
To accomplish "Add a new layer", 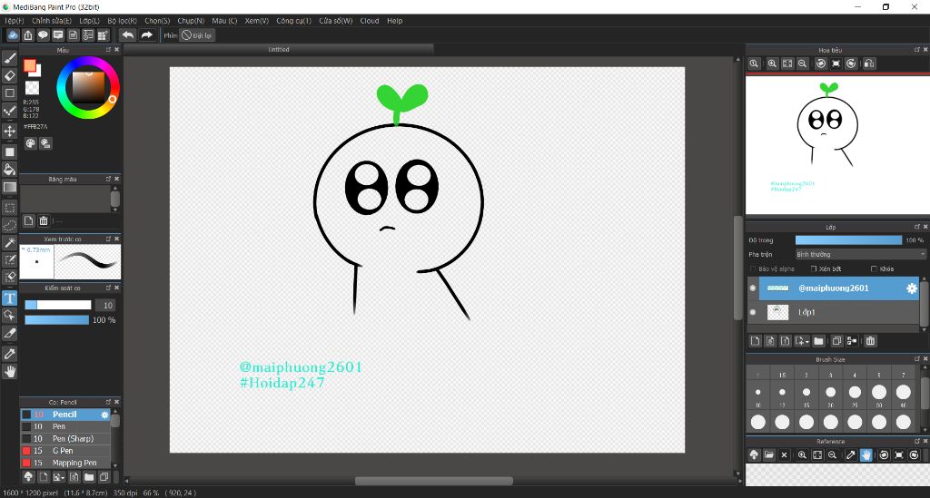I will tap(755, 341).
